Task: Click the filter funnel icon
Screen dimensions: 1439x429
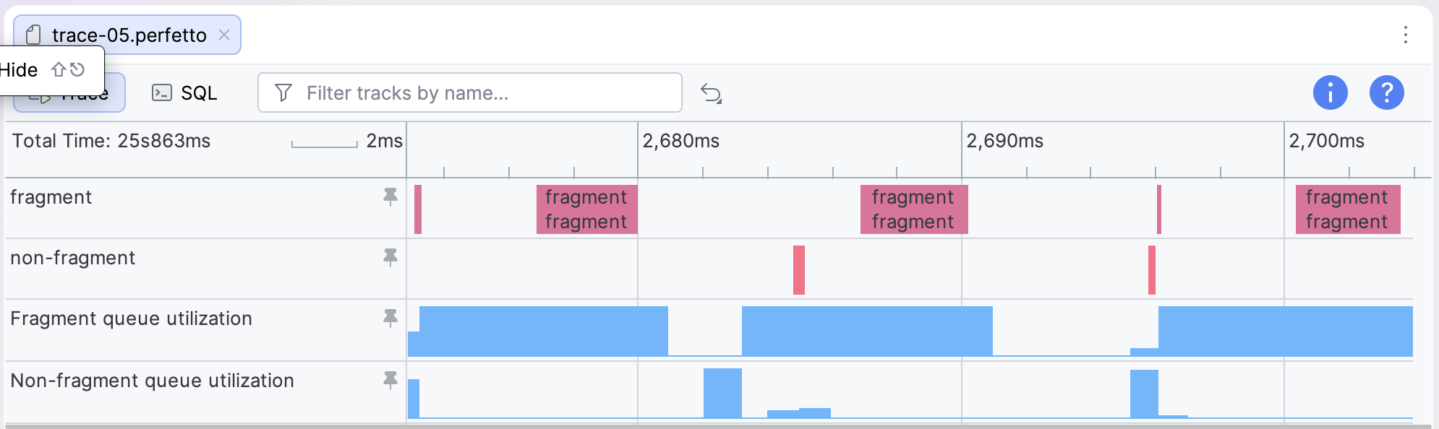Action: [283, 92]
